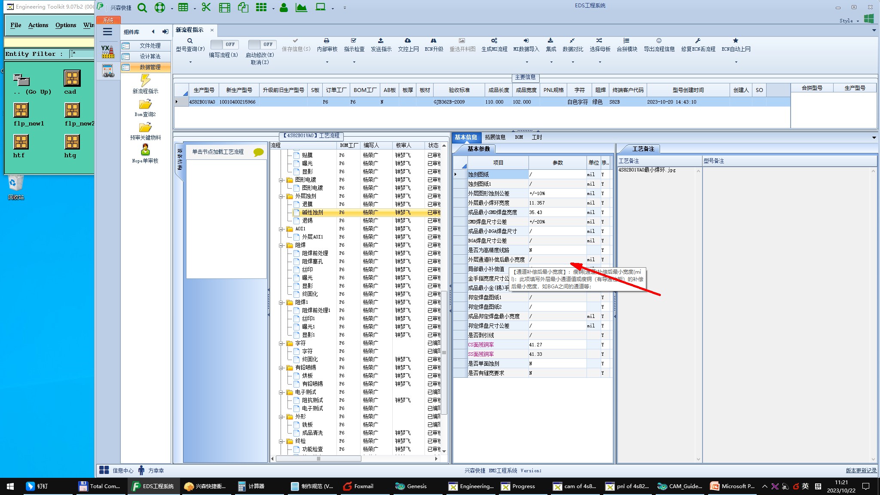
Task: Open the MI数据导入 dropdown arrow
Action: tap(526, 62)
